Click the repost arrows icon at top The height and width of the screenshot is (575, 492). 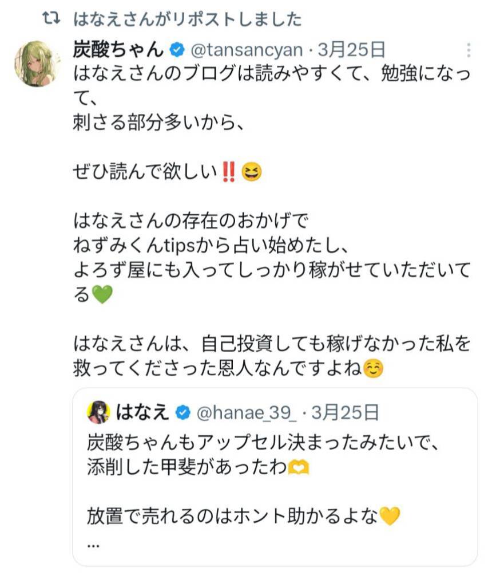tap(51, 19)
